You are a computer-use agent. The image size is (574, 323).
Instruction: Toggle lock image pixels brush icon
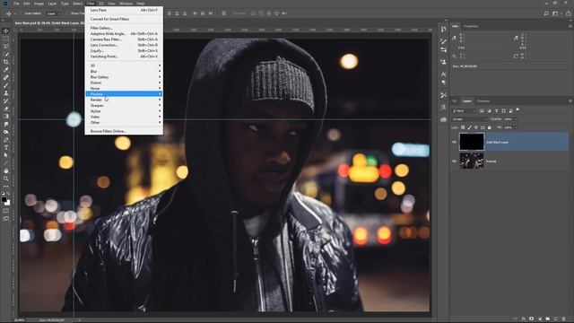pos(470,127)
